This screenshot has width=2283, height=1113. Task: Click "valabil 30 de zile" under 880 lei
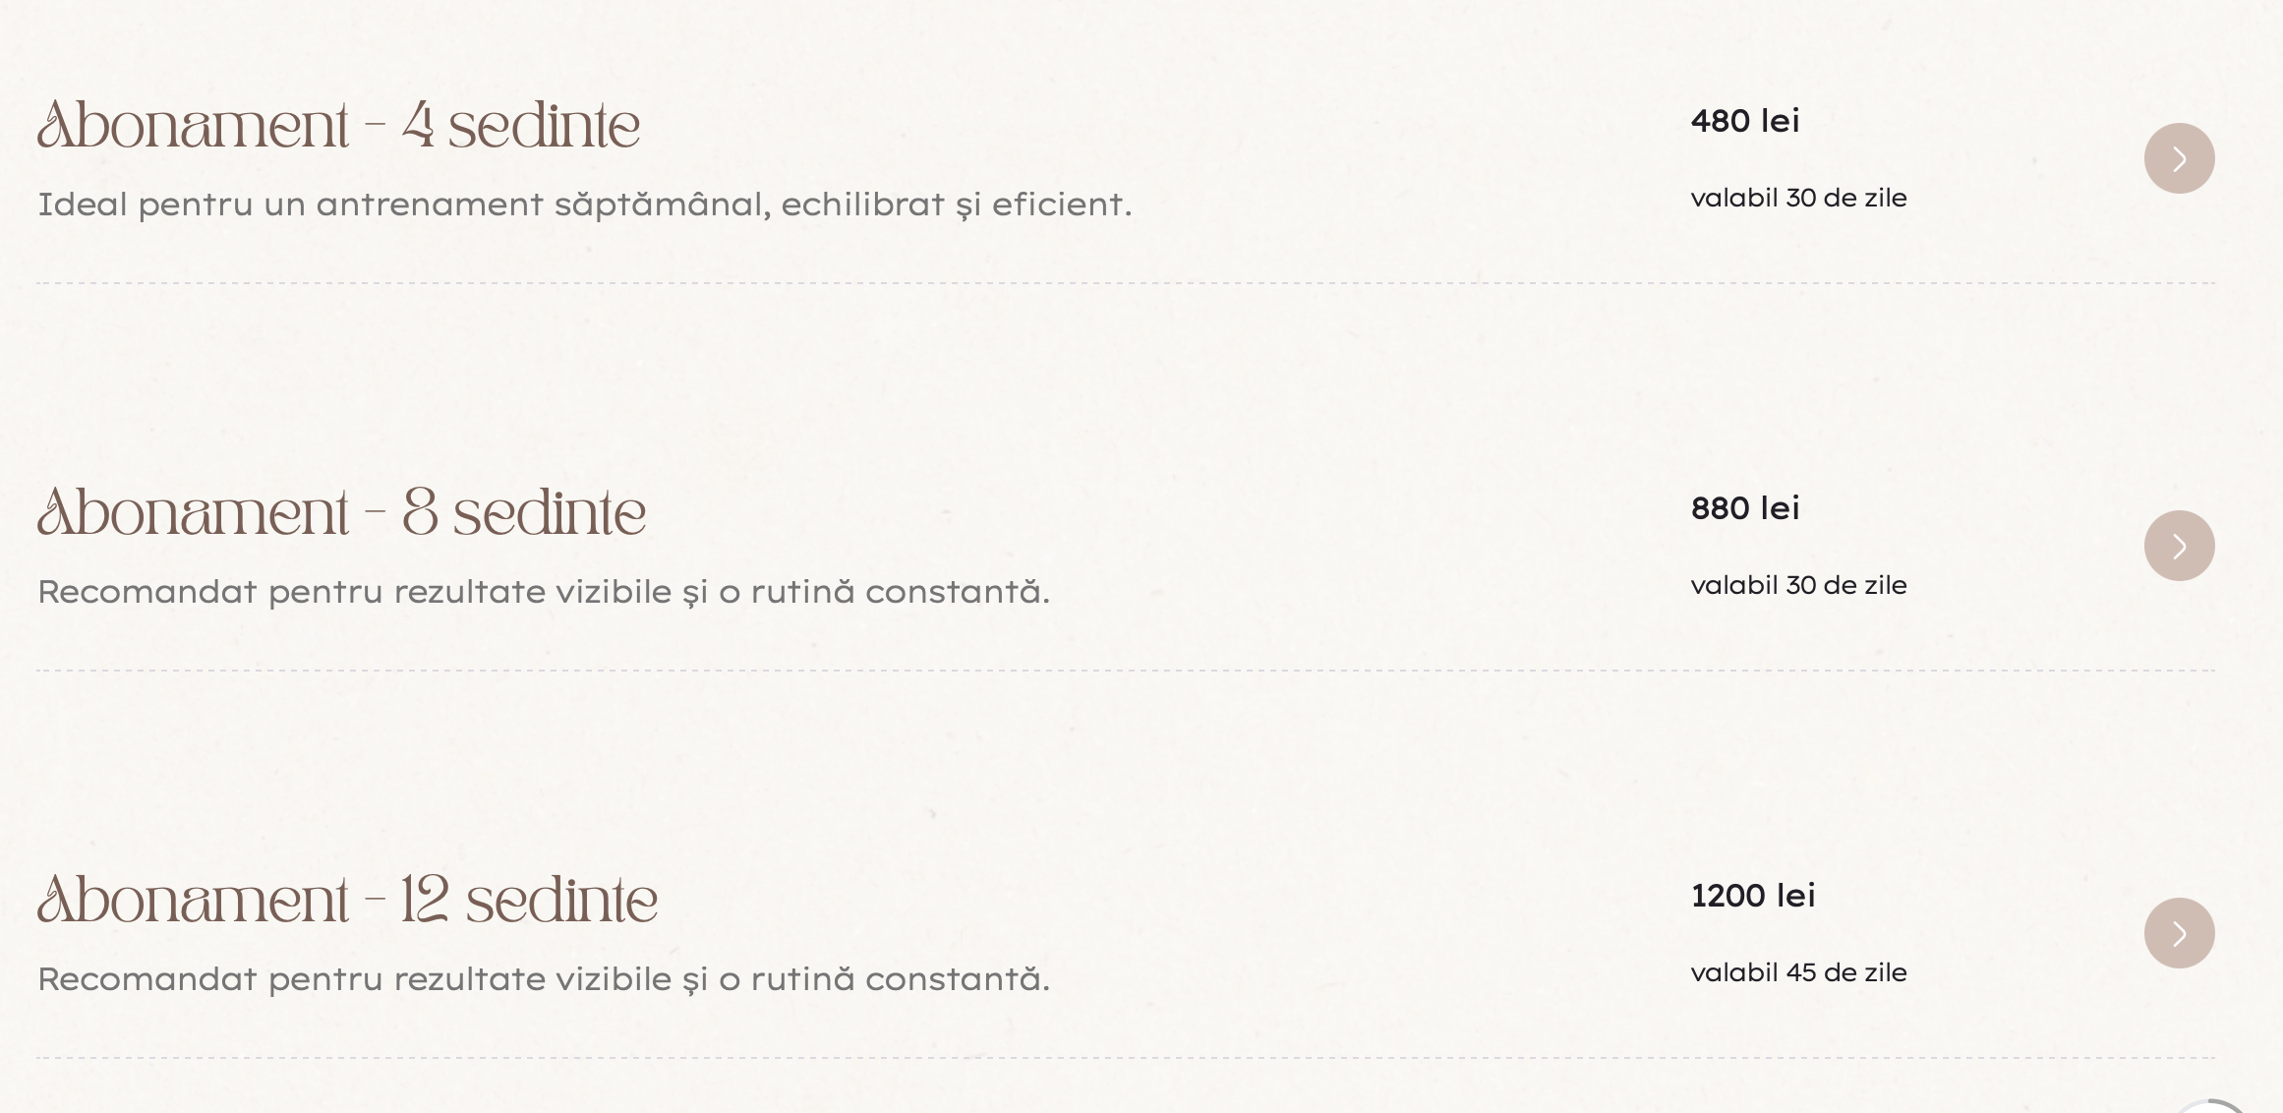[x=1798, y=586]
